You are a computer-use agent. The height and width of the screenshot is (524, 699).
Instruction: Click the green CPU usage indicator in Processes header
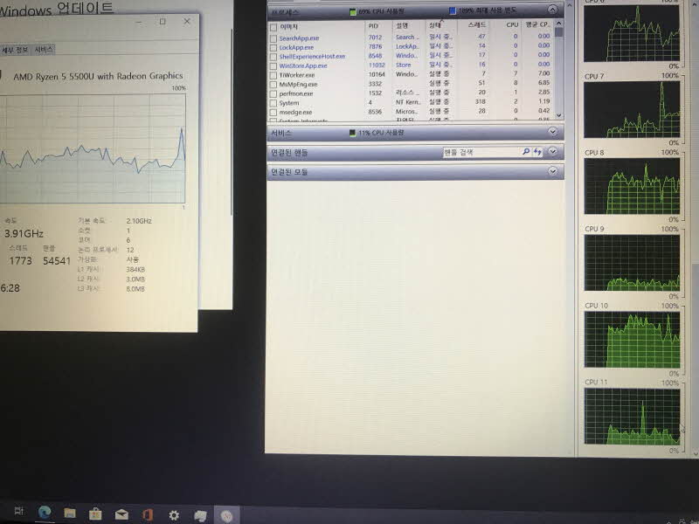click(353, 12)
